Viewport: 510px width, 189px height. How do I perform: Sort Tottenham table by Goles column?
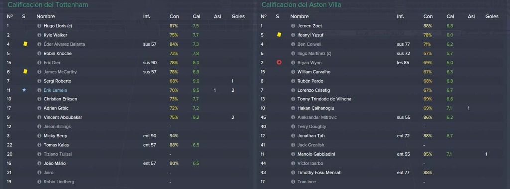point(238,16)
